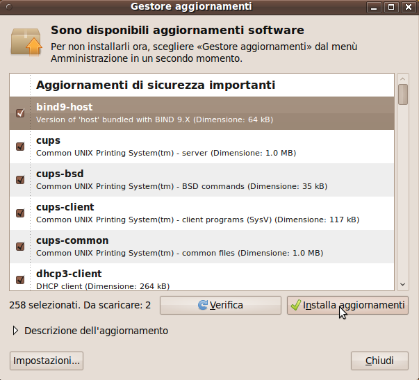Viewport: 419px width, 380px height.
Task: Uncheck the bind9-host update checkbox
Action: coord(20,113)
